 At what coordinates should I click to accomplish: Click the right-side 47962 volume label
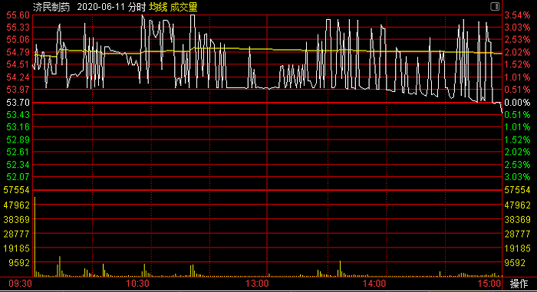click(518, 205)
